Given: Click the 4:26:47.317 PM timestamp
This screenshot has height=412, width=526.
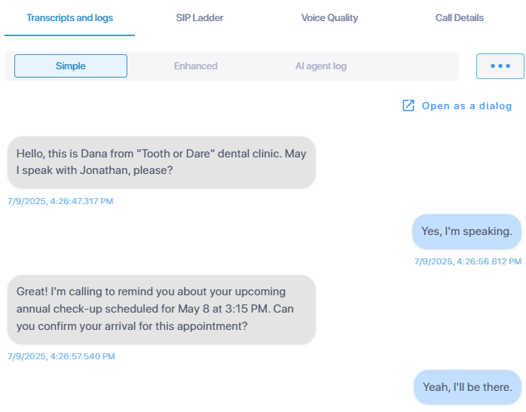Looking at the screenshot, I should (x=60, y=201).
